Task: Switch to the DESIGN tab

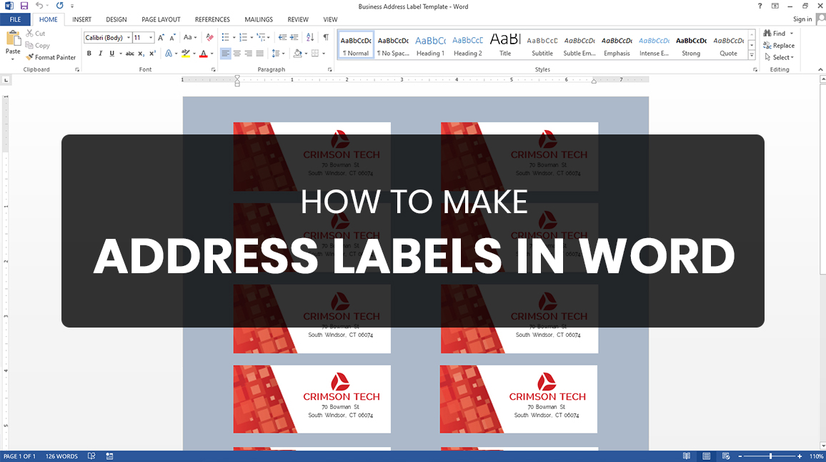Action: (116, 19)
